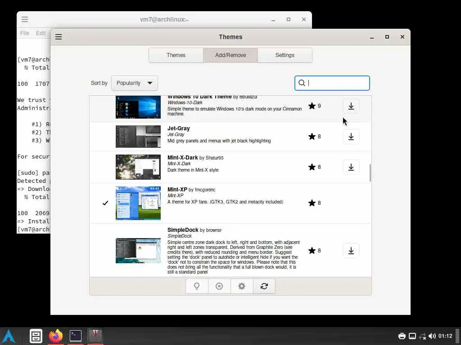Select the SimpleDock title text
Image resolution: width=461 pixels, height=345 pixels.
click(x=183, y=230)
